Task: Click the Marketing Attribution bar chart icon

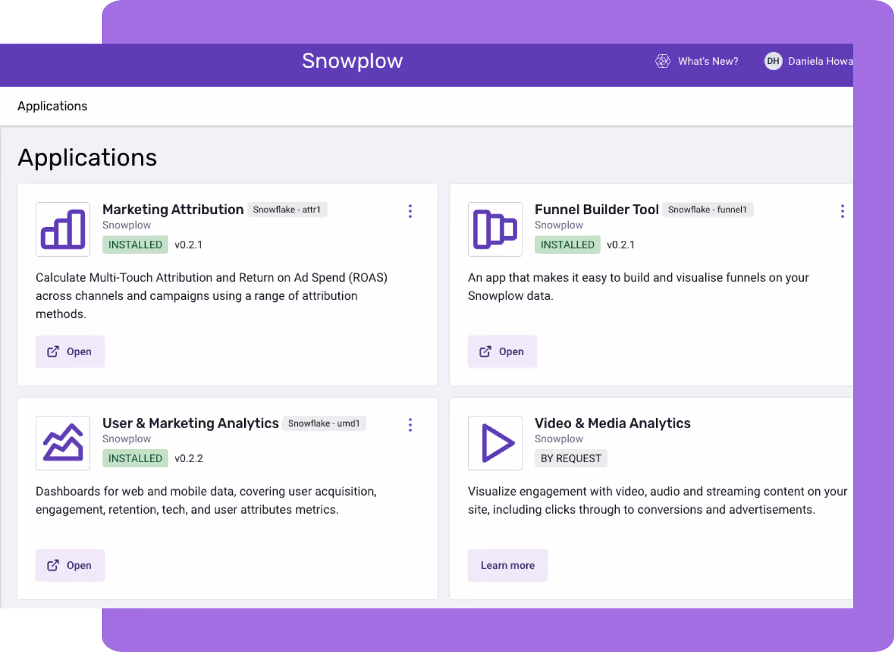Action: click(63, 229)
